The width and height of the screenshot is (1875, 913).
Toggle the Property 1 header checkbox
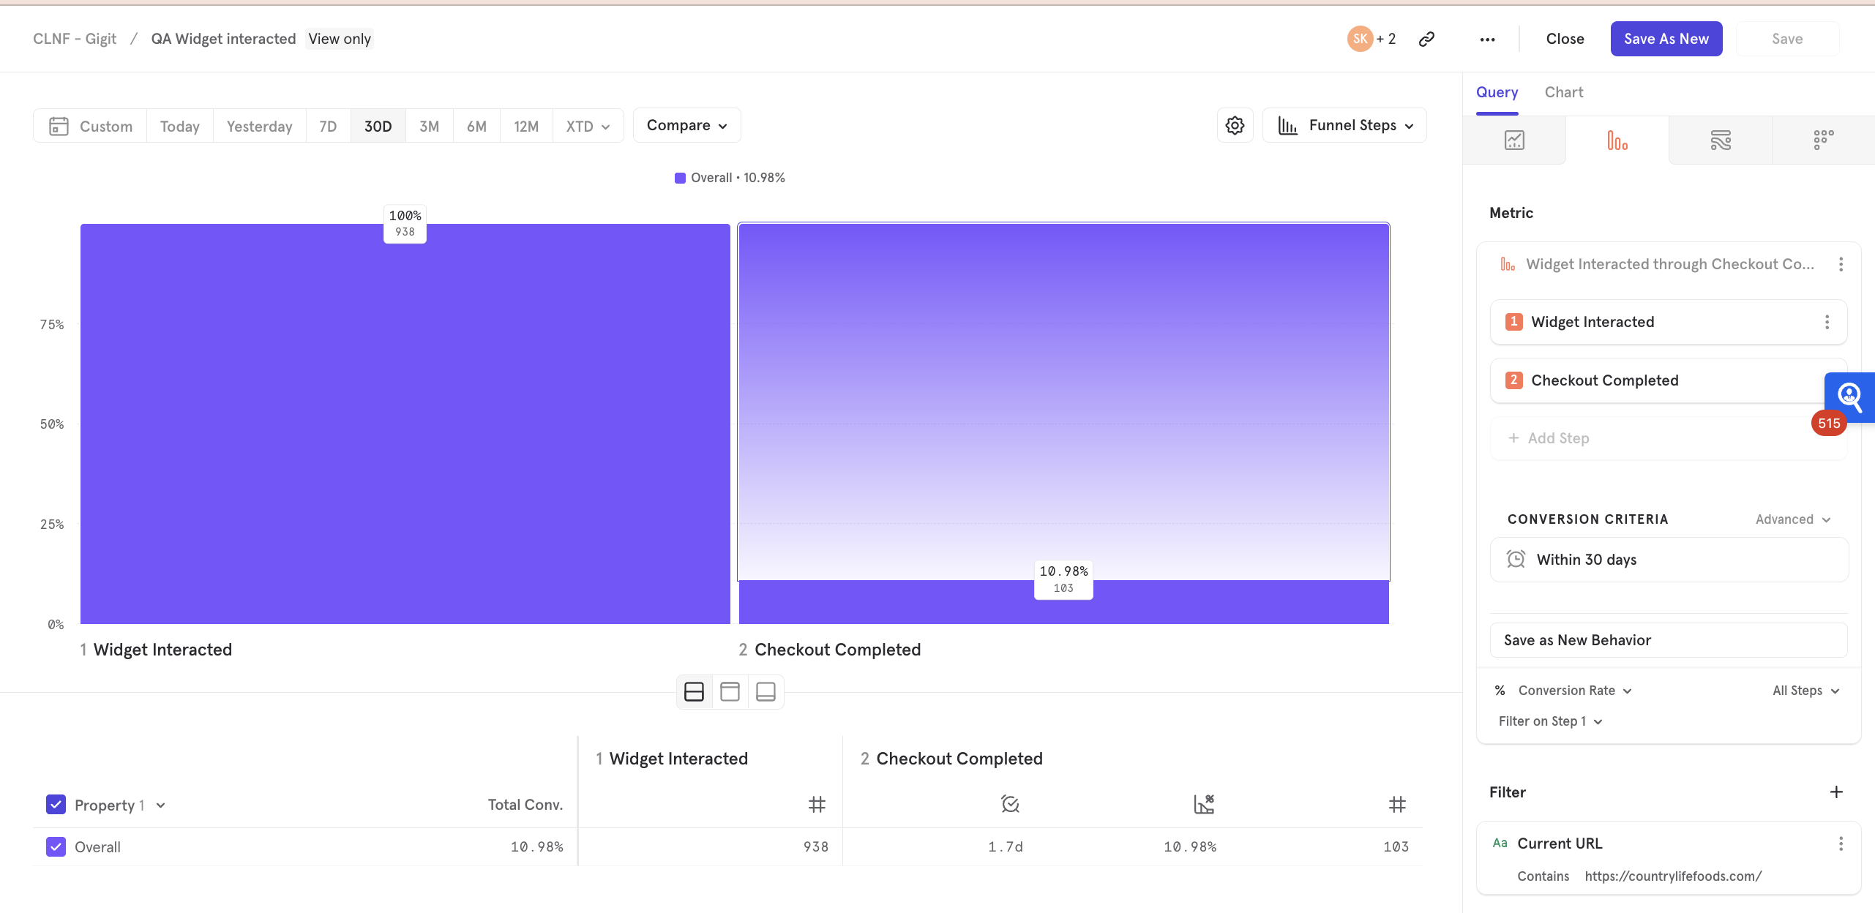coord(56,805)
